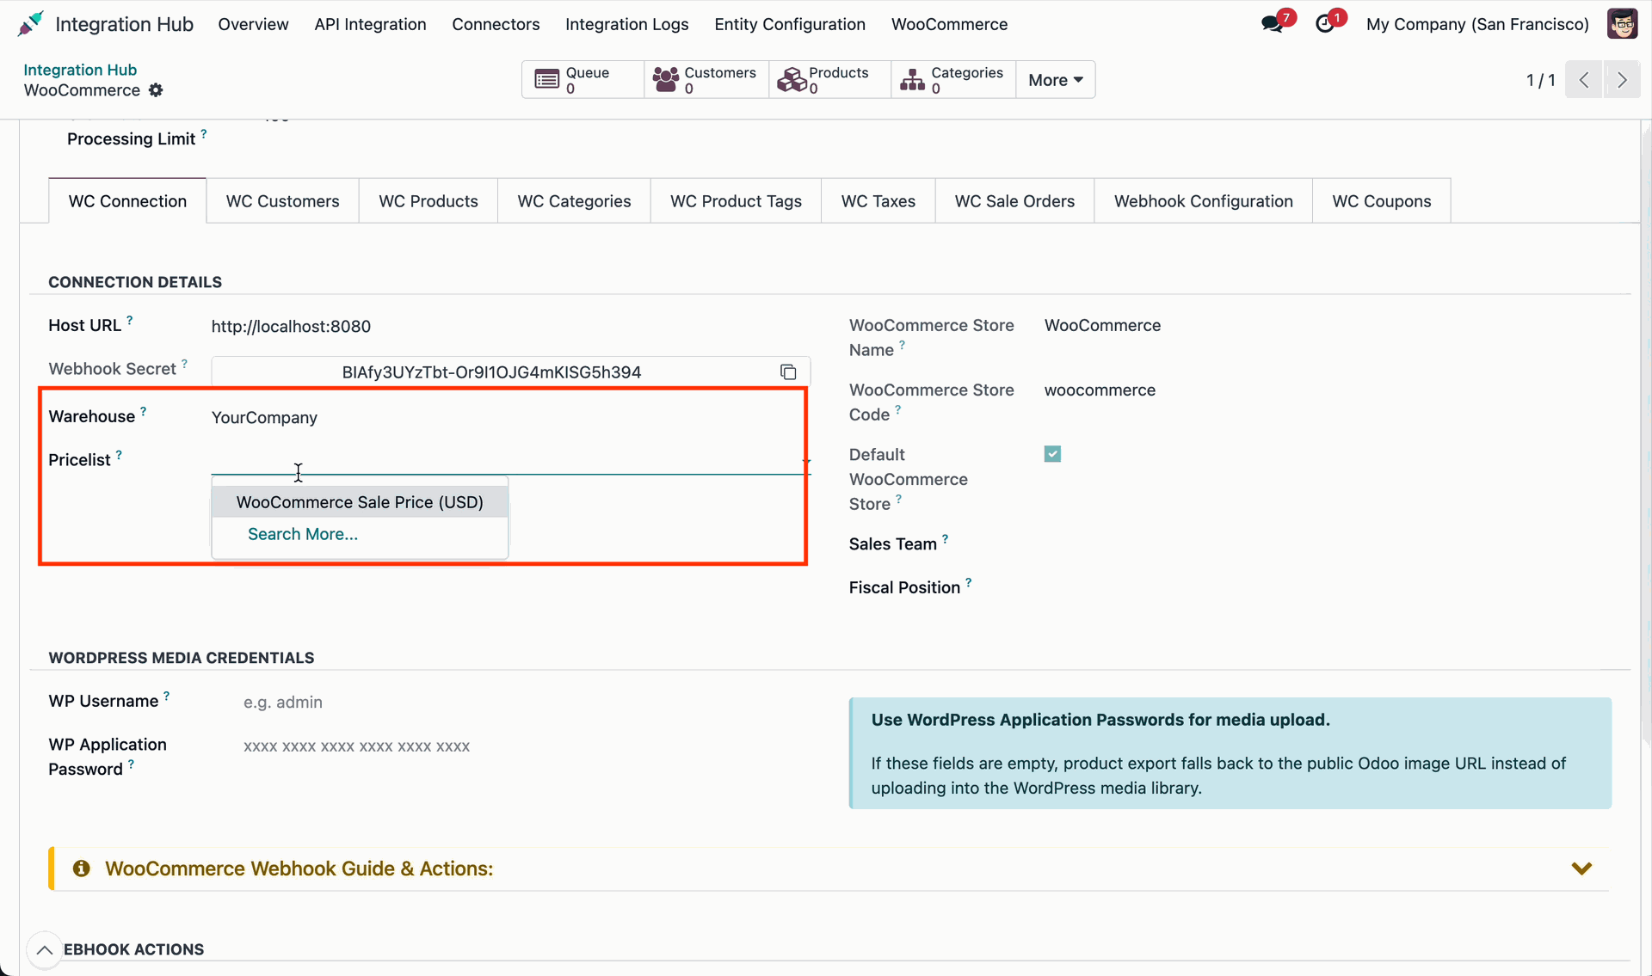Click the gear icon beside WooCommerce
The width and height of the screenshot is (1652, 976).
tap(156, 90)
